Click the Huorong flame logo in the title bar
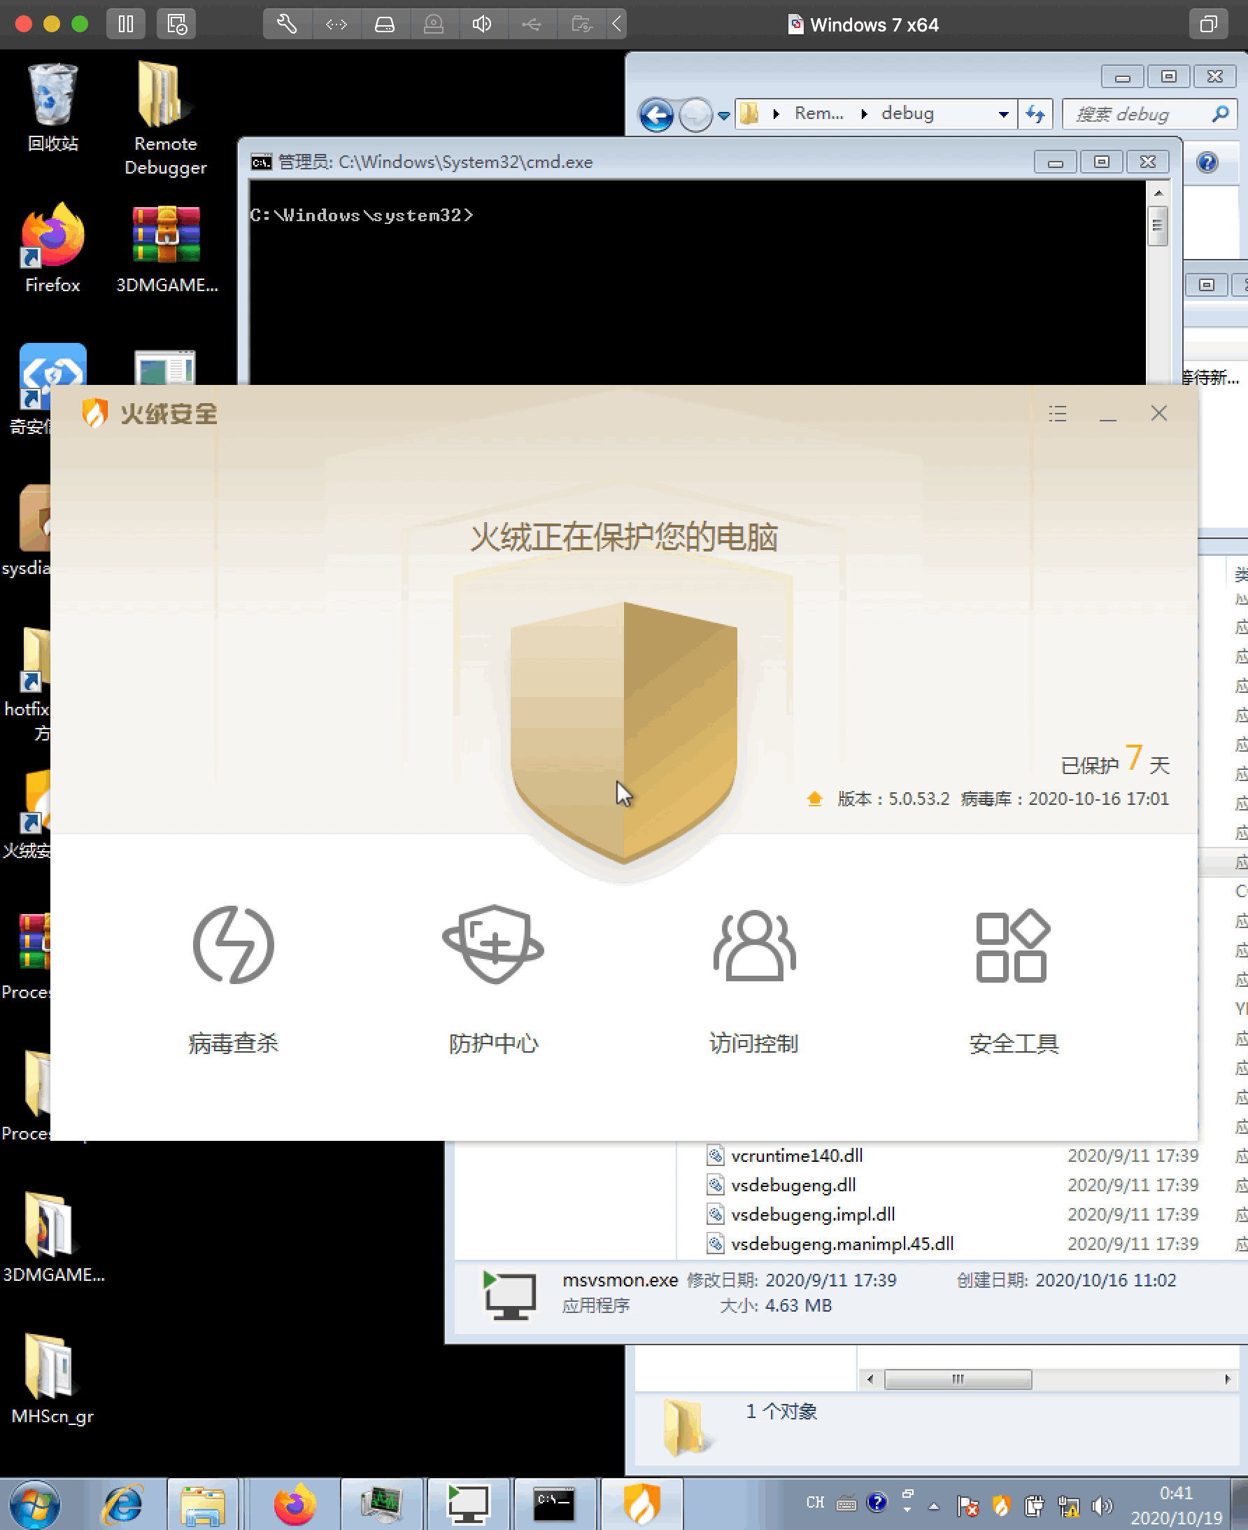This screenshot has height=1530, width=1248. click(94, 413)
